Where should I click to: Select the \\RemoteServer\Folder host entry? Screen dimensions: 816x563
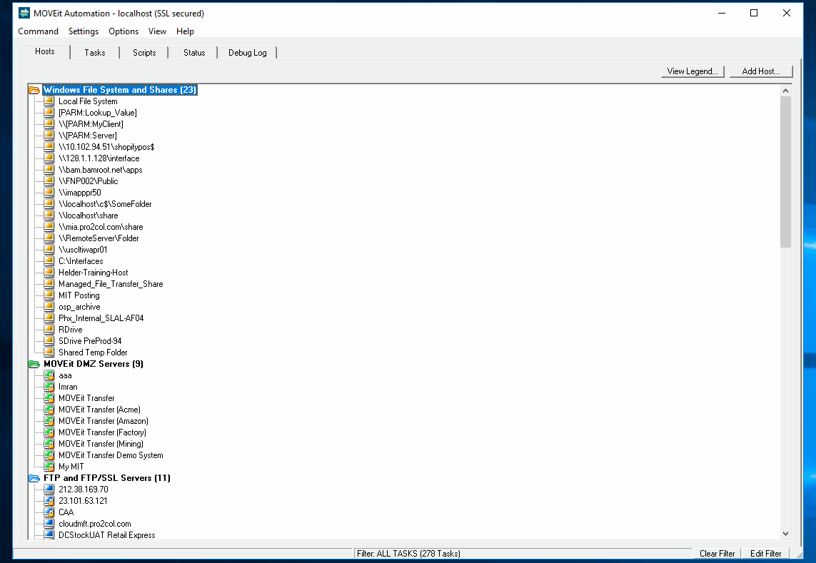point(99,239)
